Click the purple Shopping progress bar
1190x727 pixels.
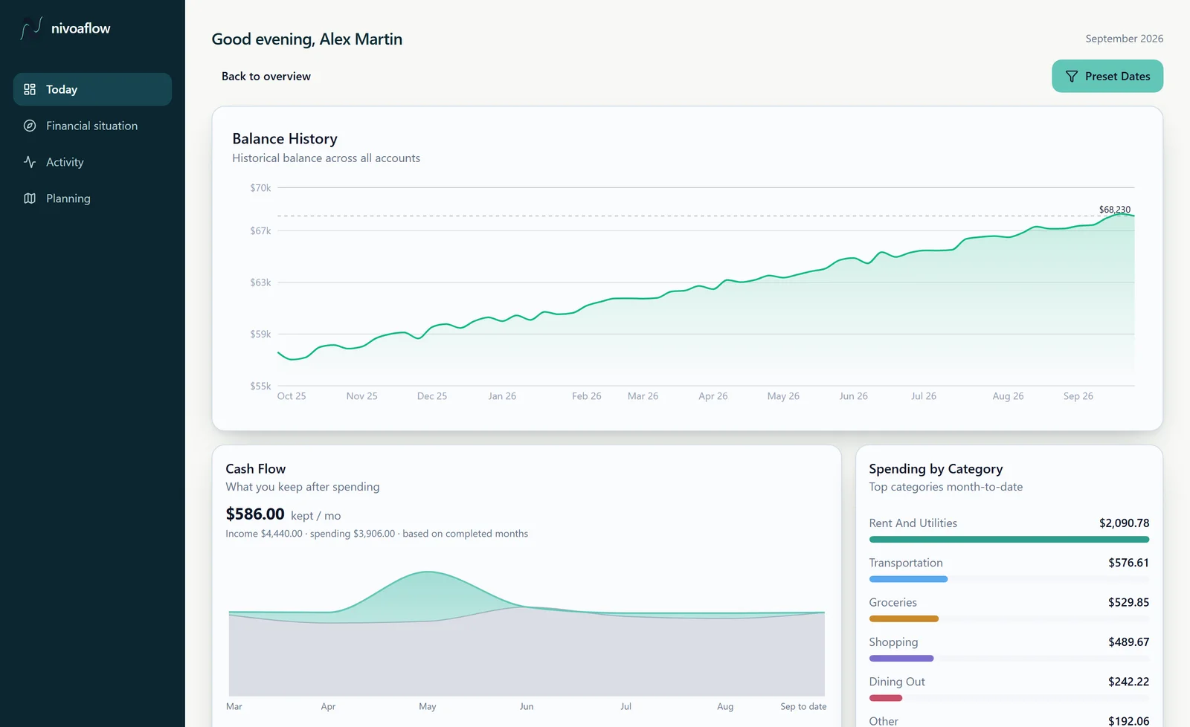(x=901, y=659)
